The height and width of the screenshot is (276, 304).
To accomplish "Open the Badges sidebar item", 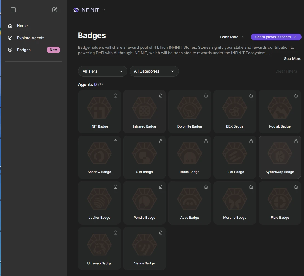I will 24,50.
